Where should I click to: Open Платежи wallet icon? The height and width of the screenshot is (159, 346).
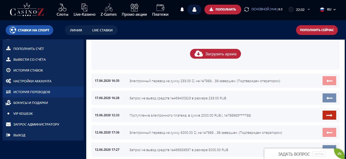coord(160,7)
